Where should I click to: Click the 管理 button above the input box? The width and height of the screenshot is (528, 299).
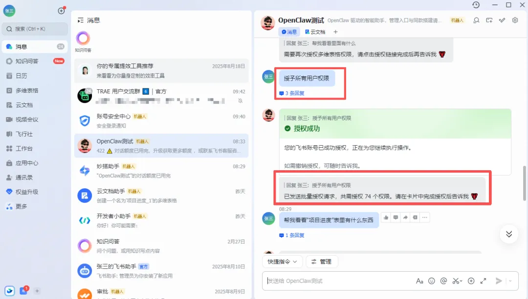[x=322, y=262]
